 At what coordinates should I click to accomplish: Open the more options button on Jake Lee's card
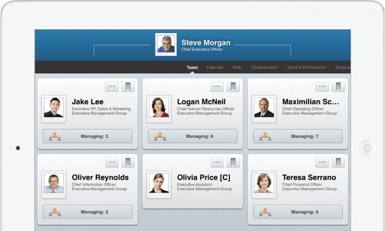pyautogui.click(x=112, y=86)
